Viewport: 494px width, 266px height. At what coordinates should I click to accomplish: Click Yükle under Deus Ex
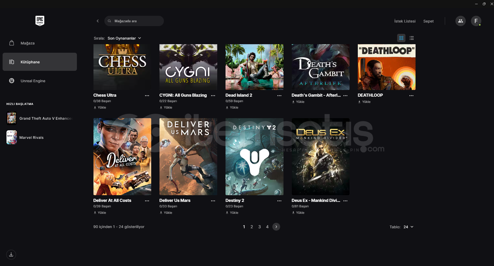(298, 213)
